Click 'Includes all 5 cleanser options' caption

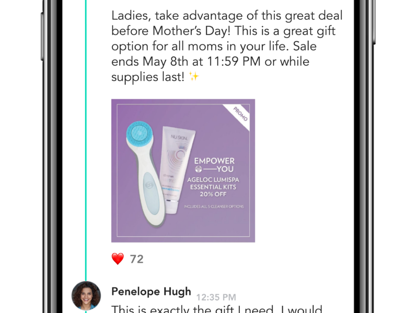coord(214,207)
